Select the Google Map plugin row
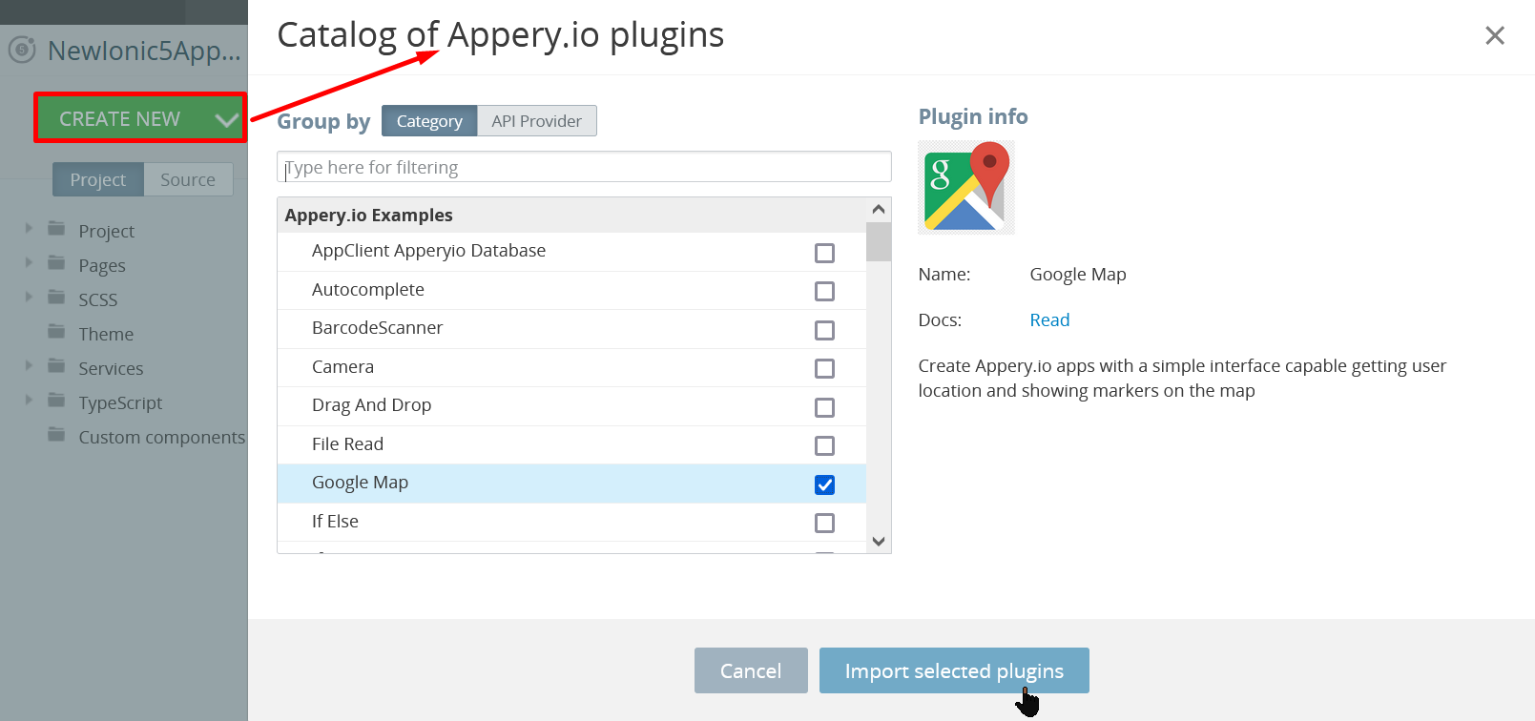 pyautogui.click(x=571, y=484)
